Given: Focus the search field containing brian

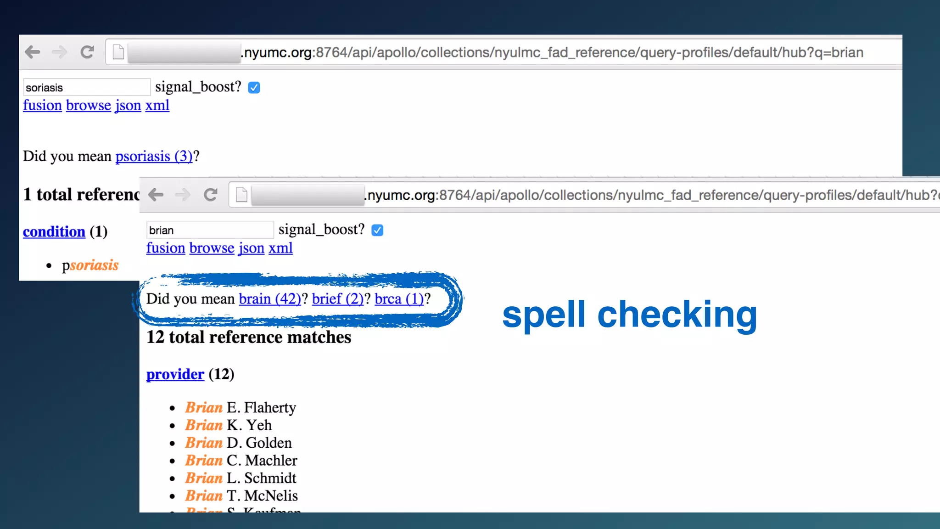Looking at the screenshot, I should pos(210,230).
